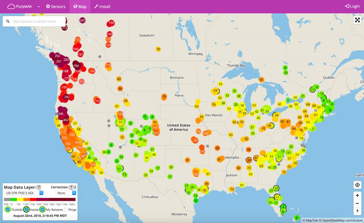364x223 pixels.
Task: Click the geolocate crosshair icon
Action: click(x=357, y=185)
